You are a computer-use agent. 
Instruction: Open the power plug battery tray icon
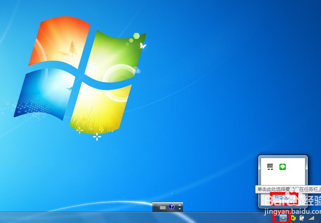302,218
